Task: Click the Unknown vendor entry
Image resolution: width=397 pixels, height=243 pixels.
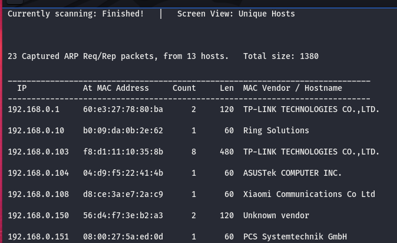Action: [x=276, y=215]
